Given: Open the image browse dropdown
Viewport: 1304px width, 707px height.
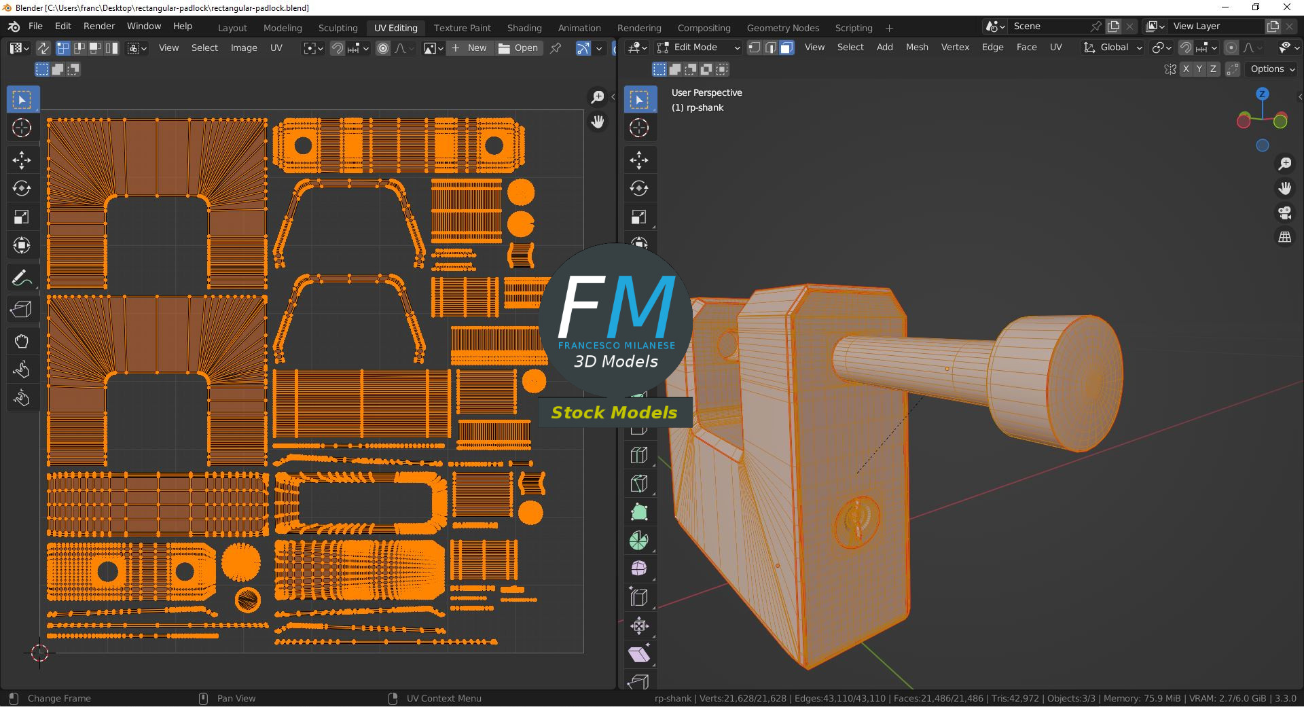Looking at the screenshot, I should point(433,48).
